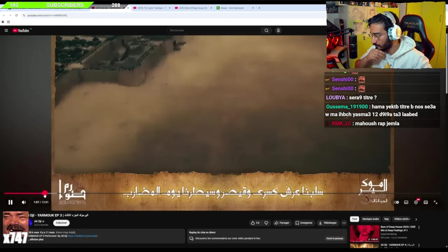
Task: Share video via Partager button
Action: tap(282, 223)
